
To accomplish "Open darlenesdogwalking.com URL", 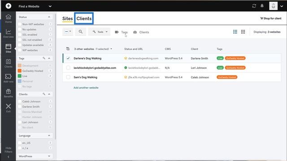I will tap(143, 58).
